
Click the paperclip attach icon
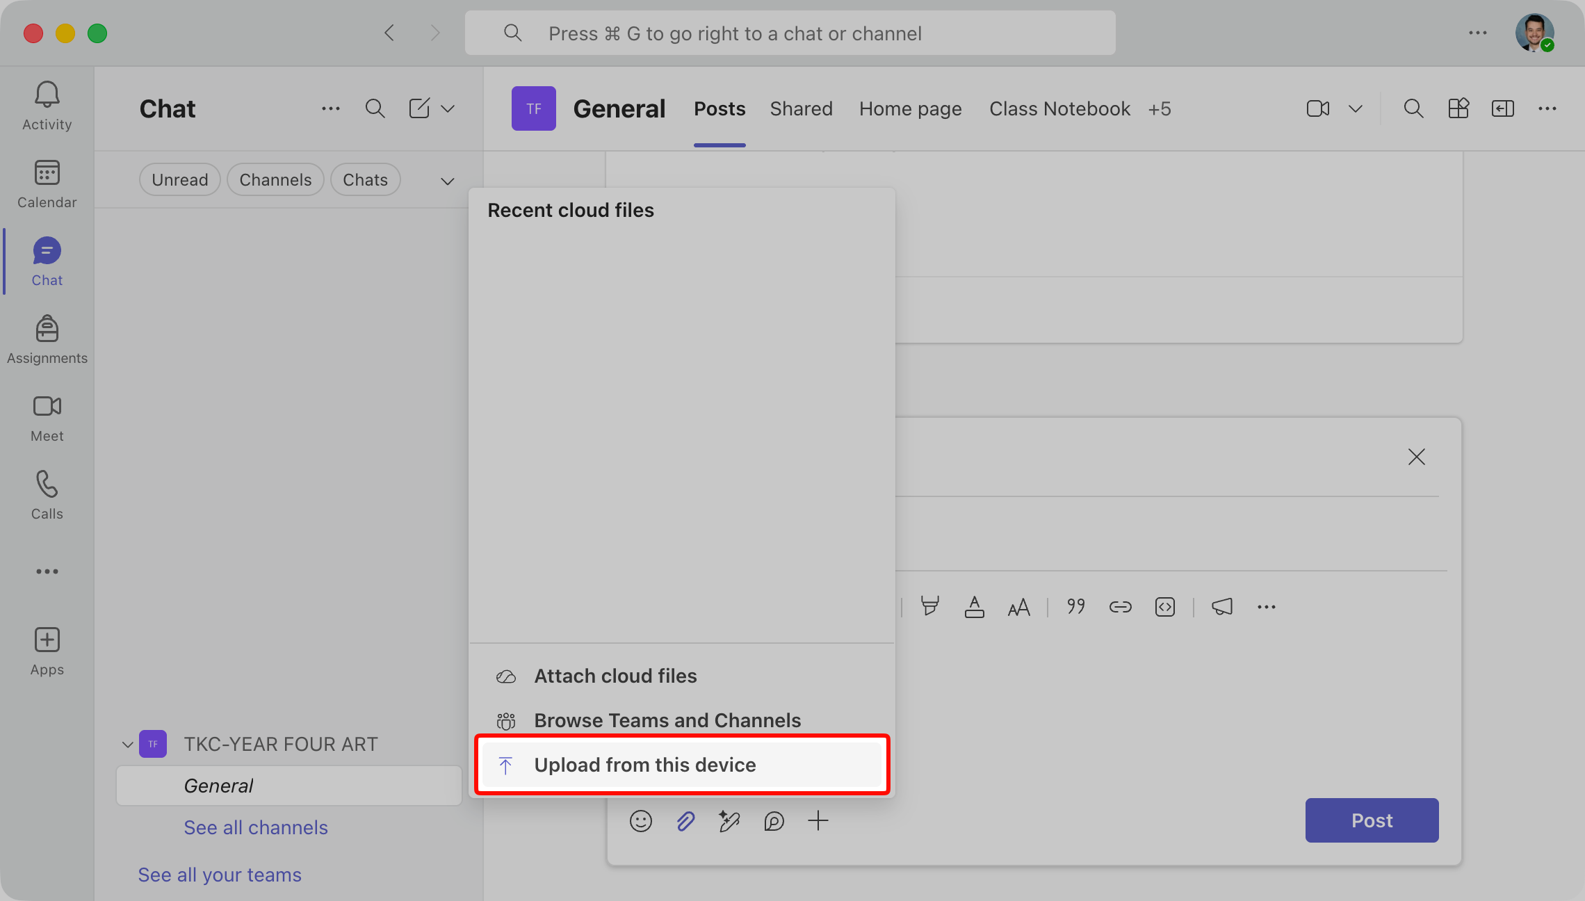pos(685,821)
